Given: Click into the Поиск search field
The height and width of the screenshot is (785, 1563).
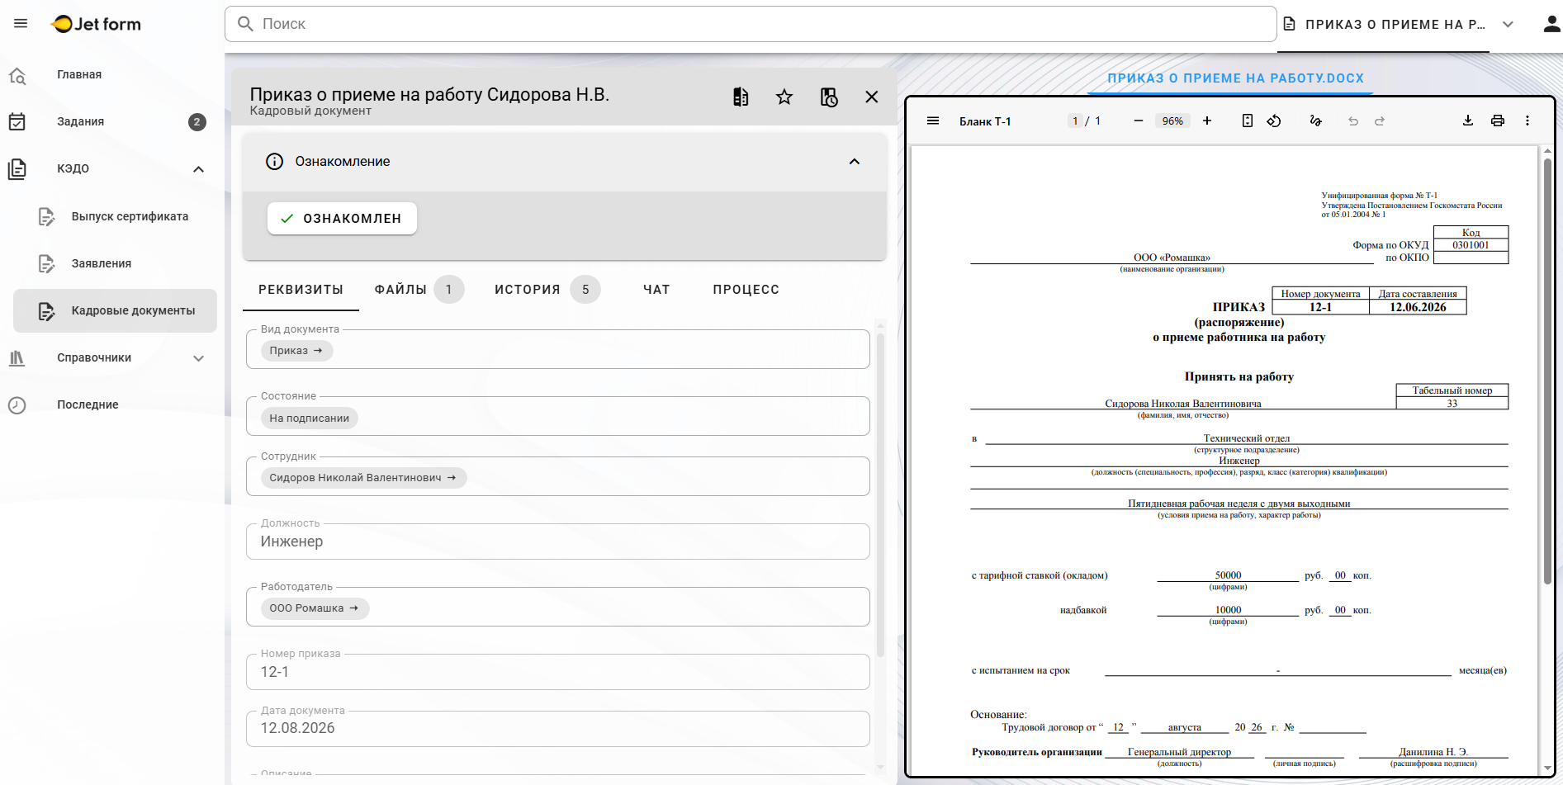Looking at the screenshot, I should (x=751, y=24).
